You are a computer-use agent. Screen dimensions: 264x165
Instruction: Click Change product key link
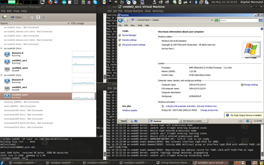[209, 110]
